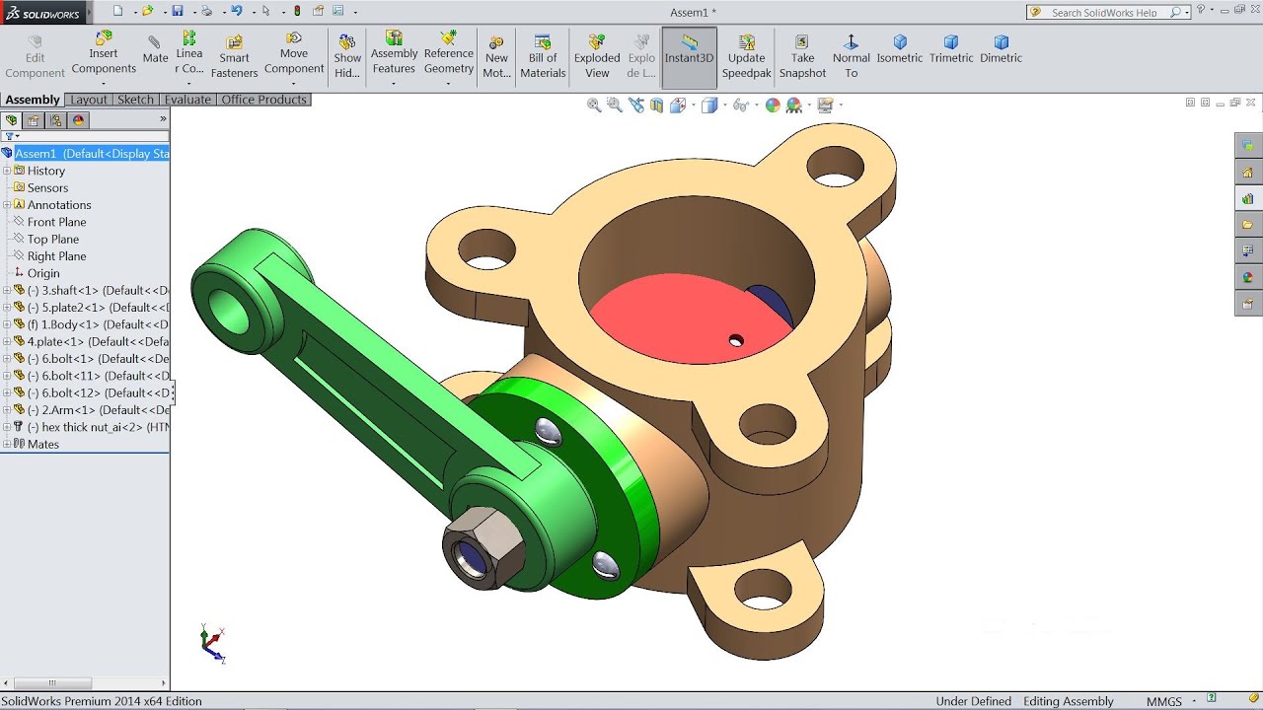Click the New document icon
The image size is (1263, 710).
(x=118, y=11)
